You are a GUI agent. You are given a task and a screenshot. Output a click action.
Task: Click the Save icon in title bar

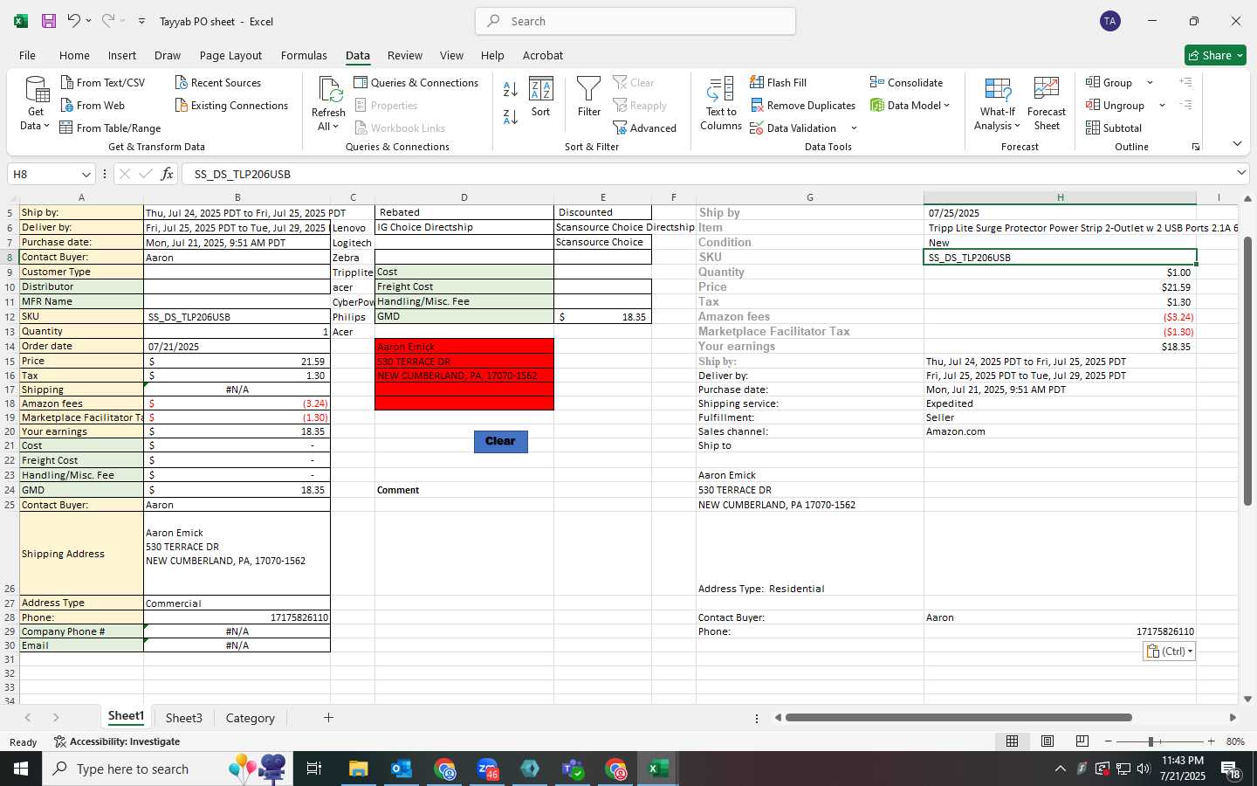tap(49, 21)
